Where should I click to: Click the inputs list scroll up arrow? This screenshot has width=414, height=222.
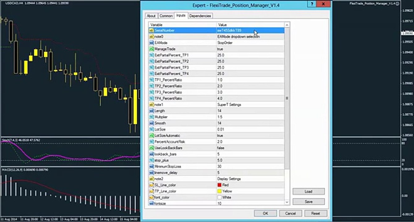point(287,25)
